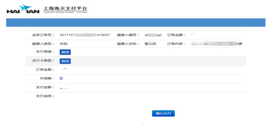Click the 手续费 label
The width and height of the screenshot is (280, 126).
click(x=47, y=78)
